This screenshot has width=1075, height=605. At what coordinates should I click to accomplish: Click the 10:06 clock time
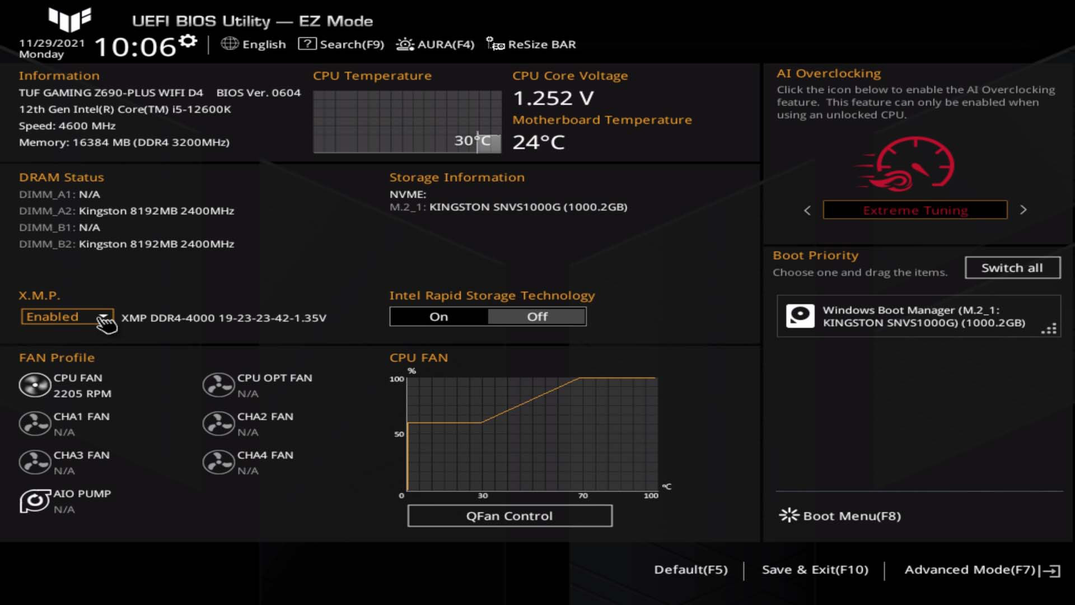[x=135, y=46]
